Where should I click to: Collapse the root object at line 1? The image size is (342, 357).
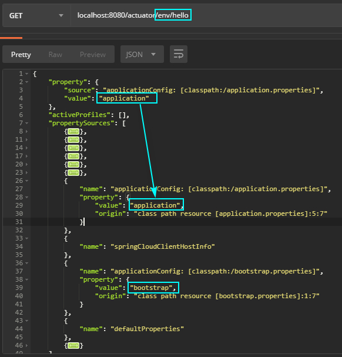27,74
